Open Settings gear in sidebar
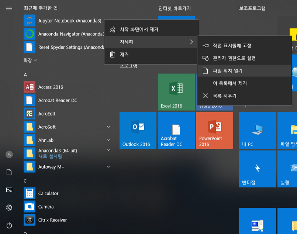 coord(9,208)
